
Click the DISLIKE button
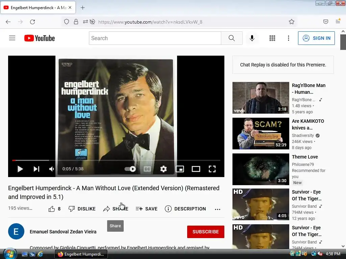click(82, 209)
